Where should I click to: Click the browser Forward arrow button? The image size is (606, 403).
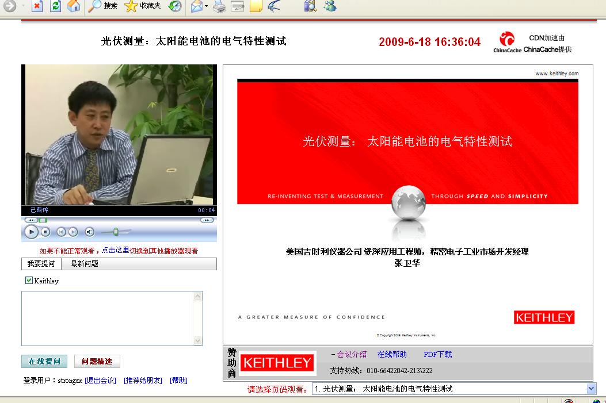tap(10, 6)
